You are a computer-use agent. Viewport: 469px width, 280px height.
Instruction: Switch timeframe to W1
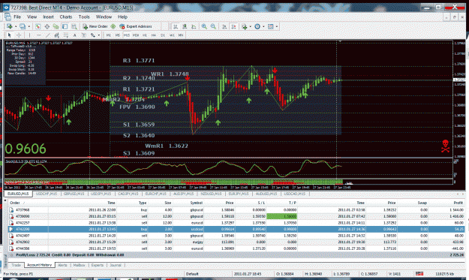[x=172, y=35]
